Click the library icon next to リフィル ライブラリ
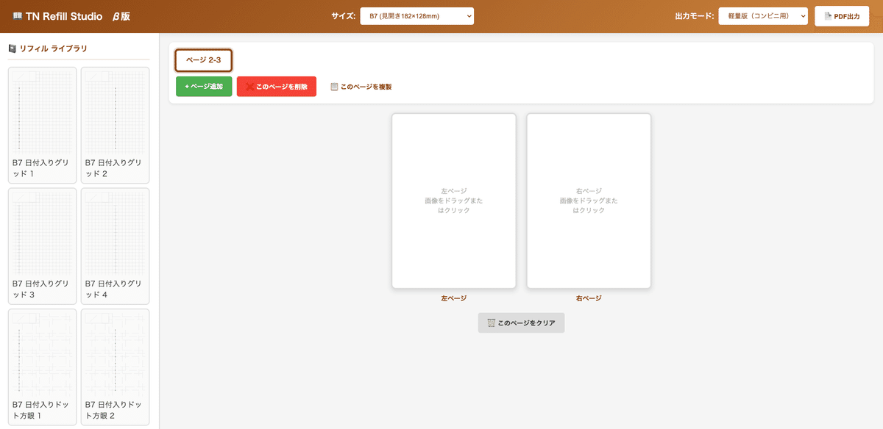The image size is (883, 429). (13, 48)
